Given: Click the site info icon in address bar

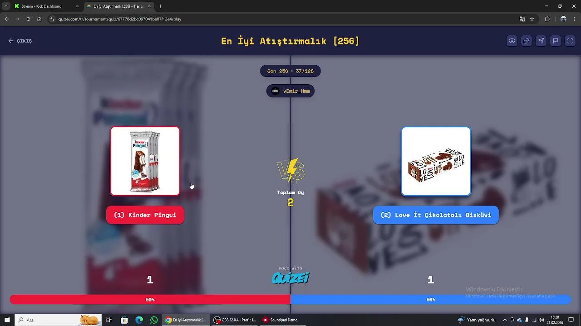Looking at the screenshot, I should pyautogui.click(x=52, y=19).
